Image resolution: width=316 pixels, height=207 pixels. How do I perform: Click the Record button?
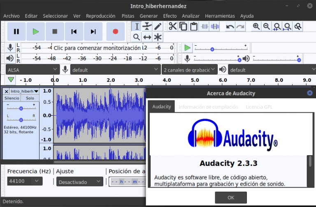115,31
